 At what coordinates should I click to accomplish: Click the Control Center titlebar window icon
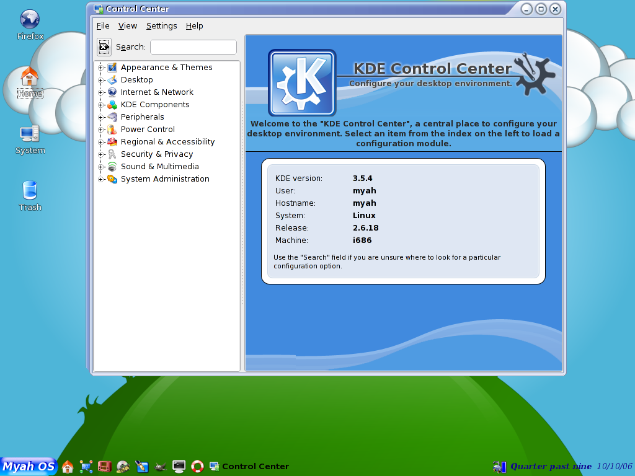point(98,9)
